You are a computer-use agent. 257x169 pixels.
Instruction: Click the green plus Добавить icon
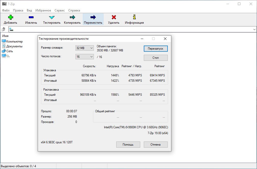[10, 17]
